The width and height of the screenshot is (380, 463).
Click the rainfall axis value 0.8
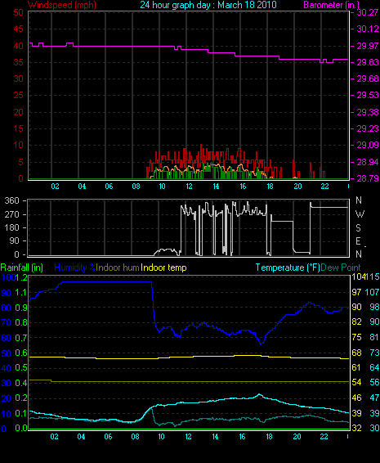click(21, 322)
